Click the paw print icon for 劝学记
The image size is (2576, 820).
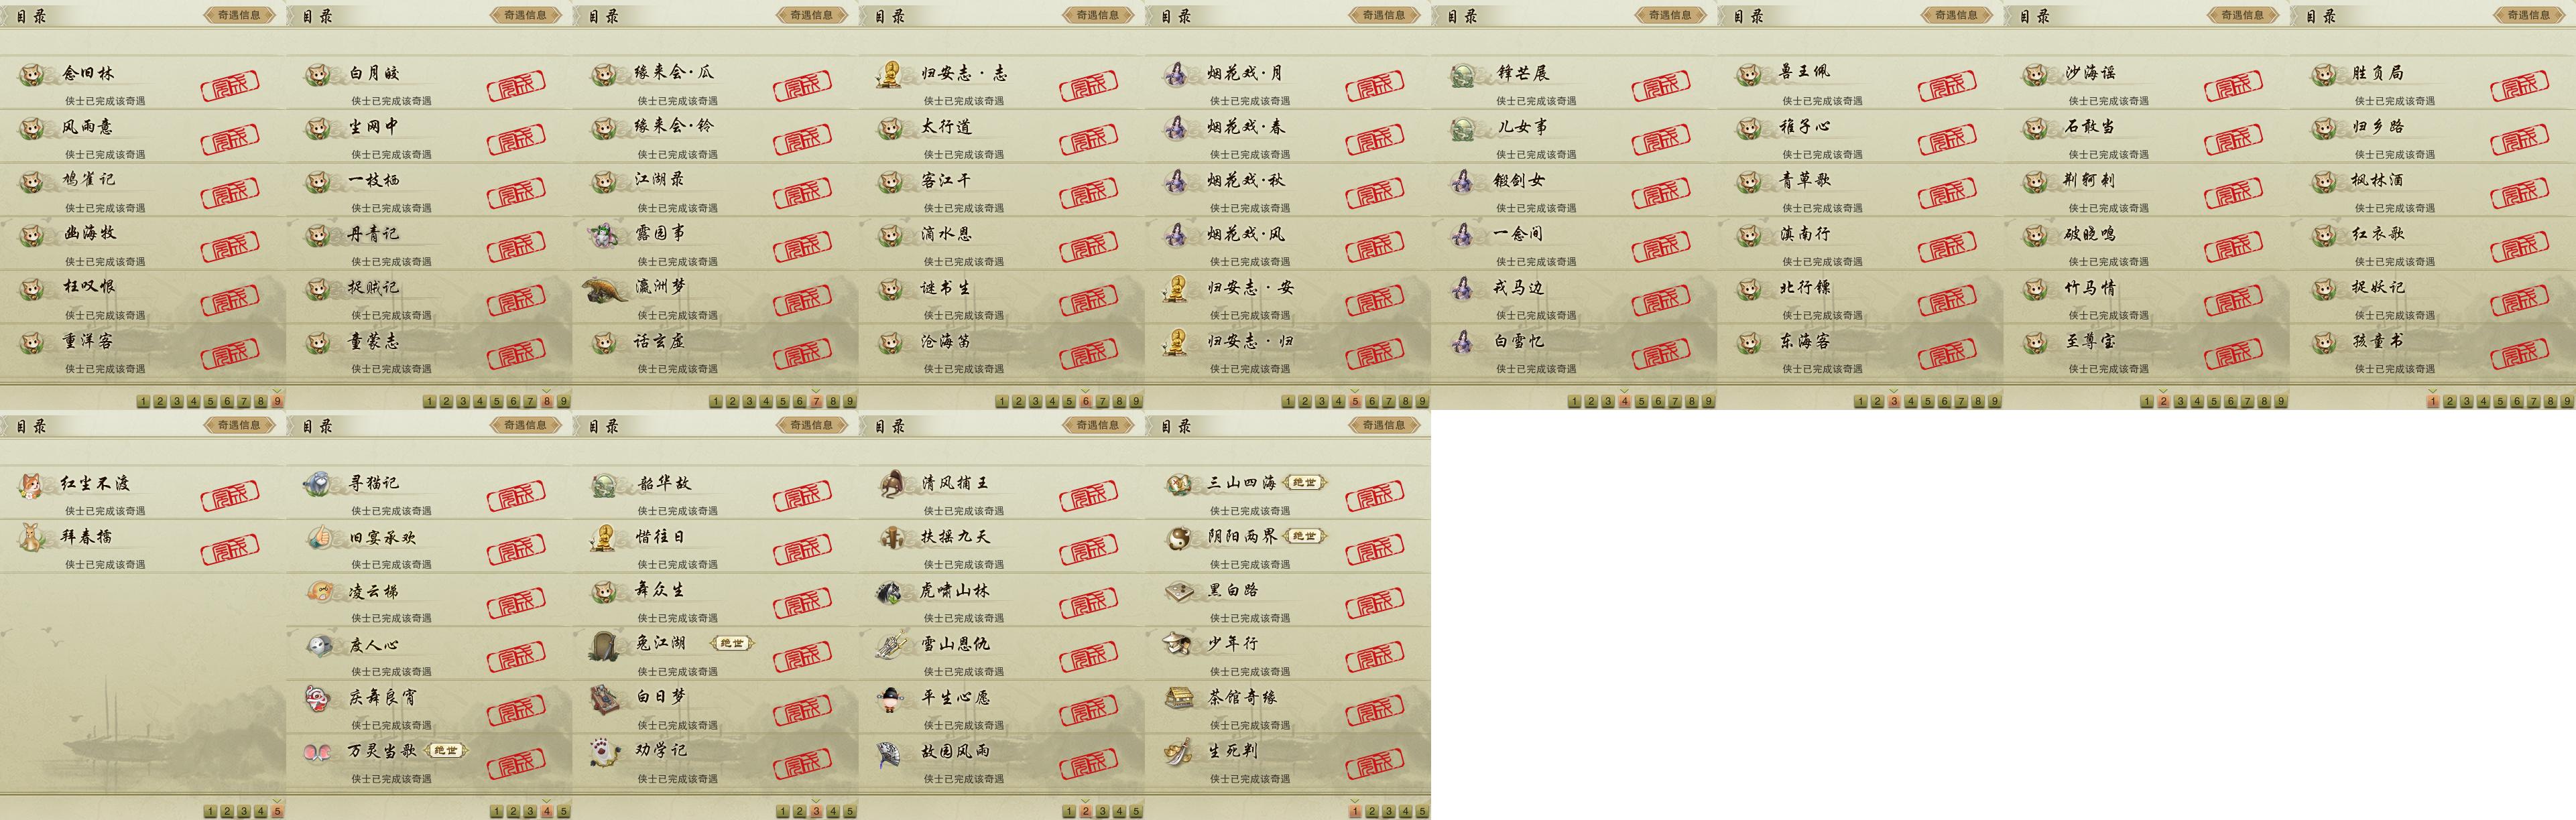tap(606, 752)
